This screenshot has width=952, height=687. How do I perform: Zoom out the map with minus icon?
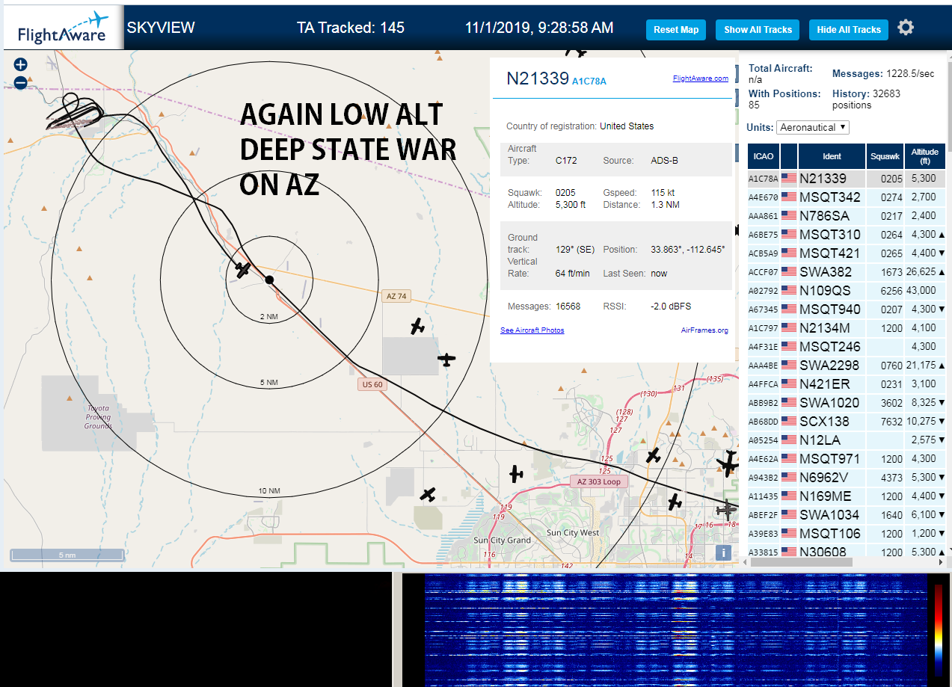[x=21, y=83]
